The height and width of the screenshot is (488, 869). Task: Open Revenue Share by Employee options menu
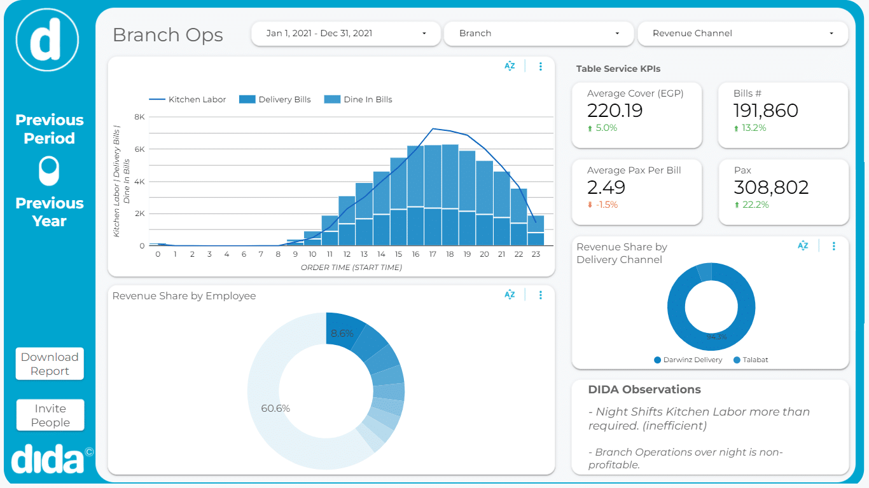[x=541, y=294]
